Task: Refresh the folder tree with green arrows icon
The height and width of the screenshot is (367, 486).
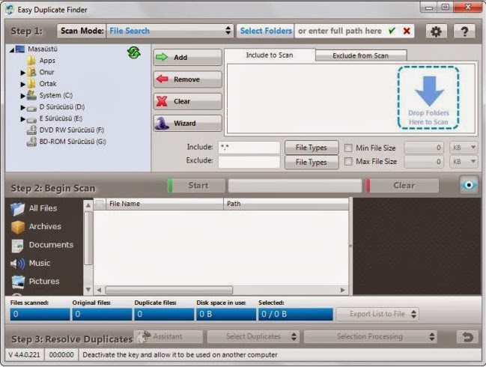Action: tap(134, 52)
